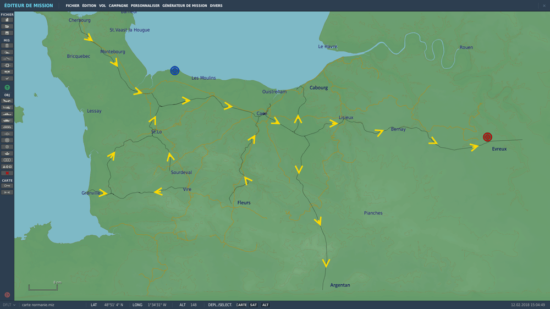Click the blue bullseye marker near Les Moulins
The image size is (550, 309).
pos(175,70)
